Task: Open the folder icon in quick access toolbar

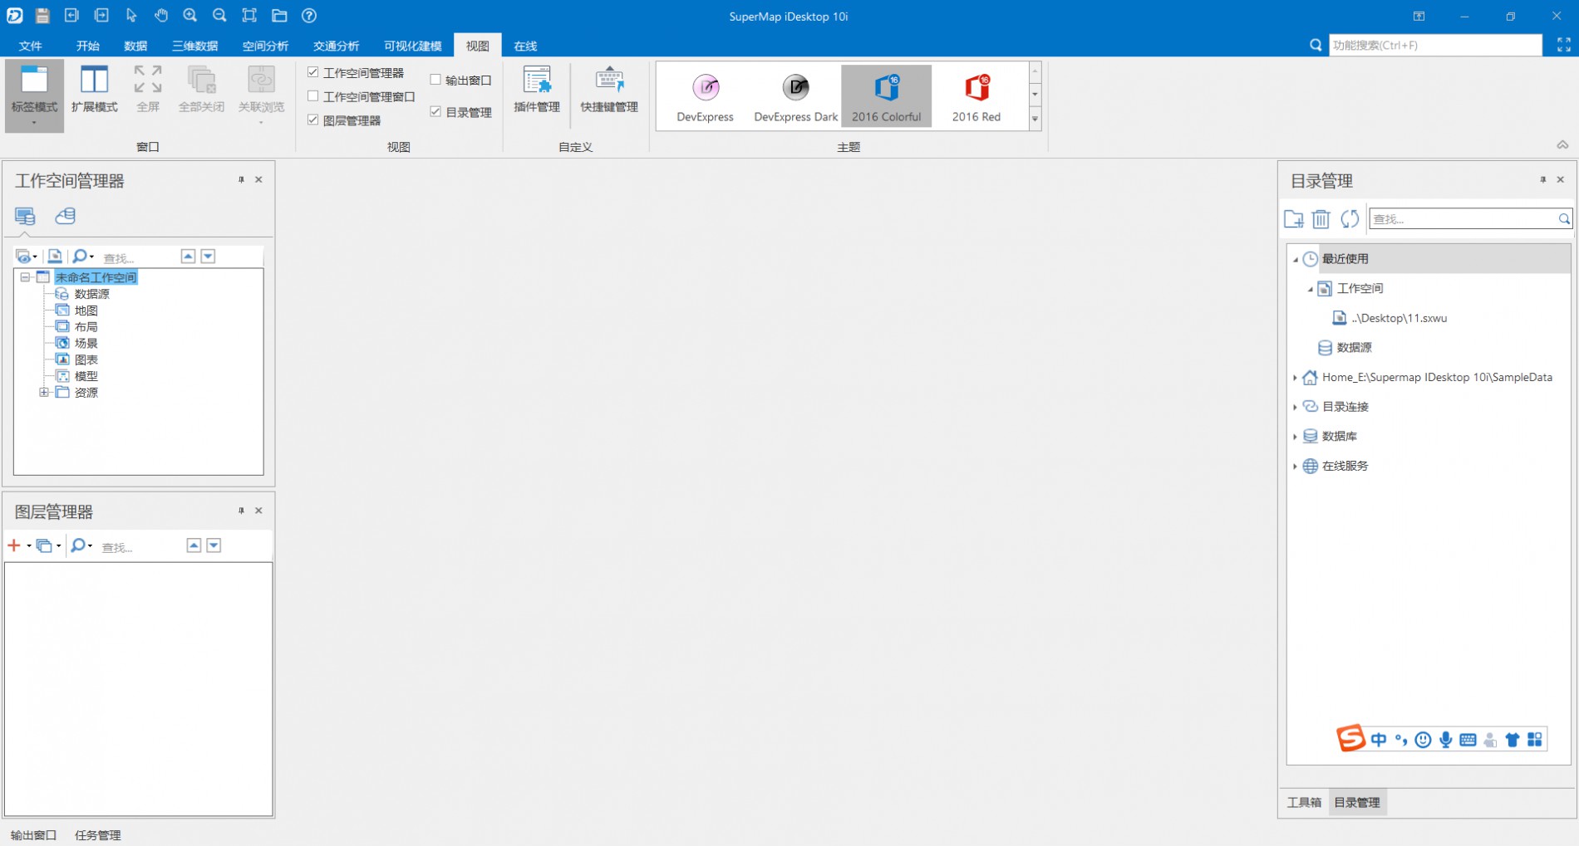Action: click(x=279, y=16)
